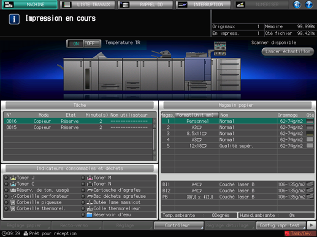This screenshot has width=317, height=237.
Task: Click Cartouche d'agrafes icon
Action: [x=90, y=191]
